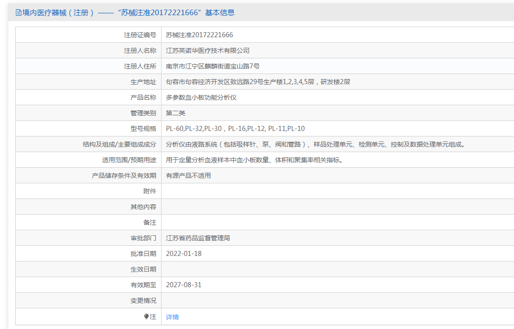Click the 结构及组成/主要组成成分 label
514x329 pixels.
119,144
